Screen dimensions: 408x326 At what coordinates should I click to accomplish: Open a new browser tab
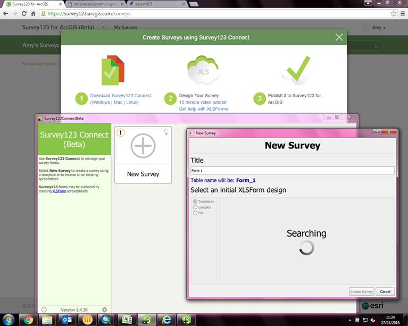(x=194, y=4)
